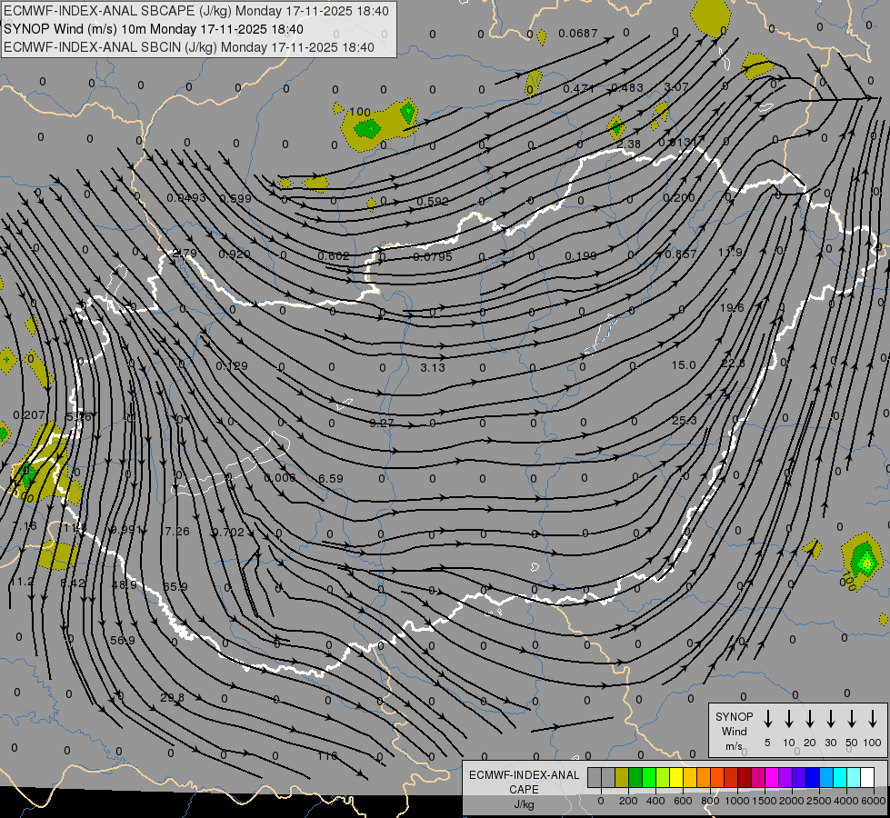Click the SBCAPE title line at top
This screenshot has width=890, height=818.
pos(196,11)
